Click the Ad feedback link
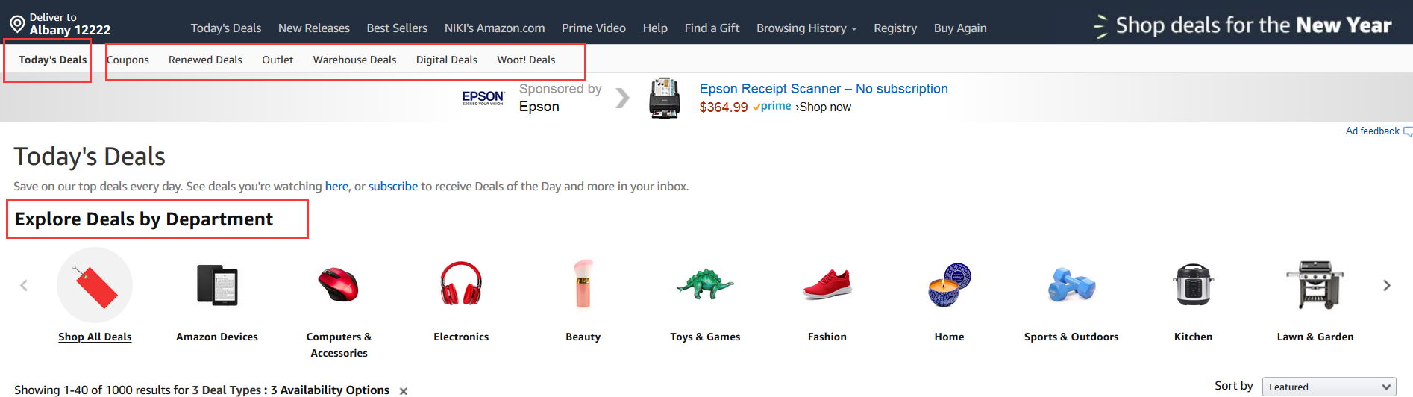 pos(1373,131)
